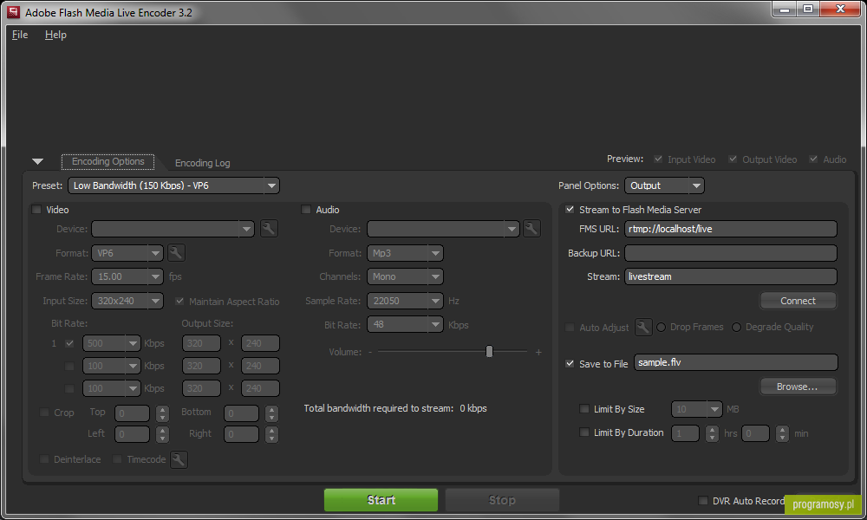Click the Stream name input field
Screen dimensions: 867x520
(x=730, y=276)
